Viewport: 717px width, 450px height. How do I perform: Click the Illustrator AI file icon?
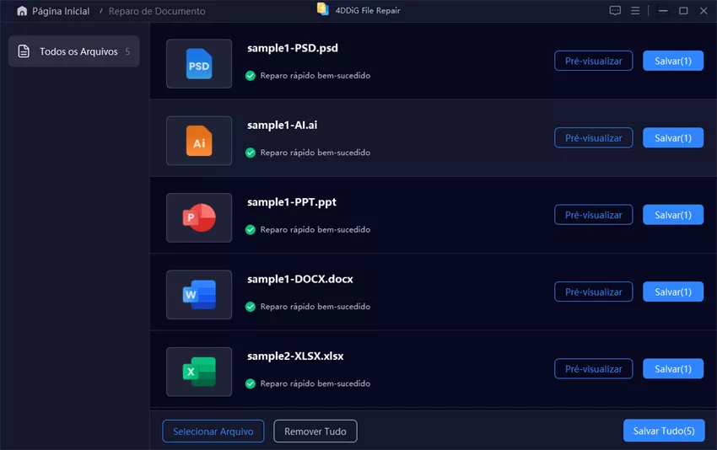pos(199,141)
